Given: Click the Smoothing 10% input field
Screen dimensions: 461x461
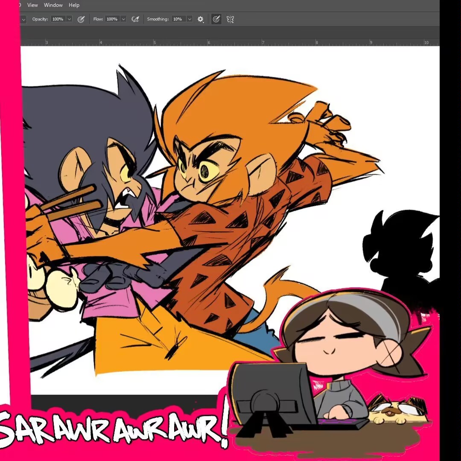Looking at the screenshot, I should point(179,19).
